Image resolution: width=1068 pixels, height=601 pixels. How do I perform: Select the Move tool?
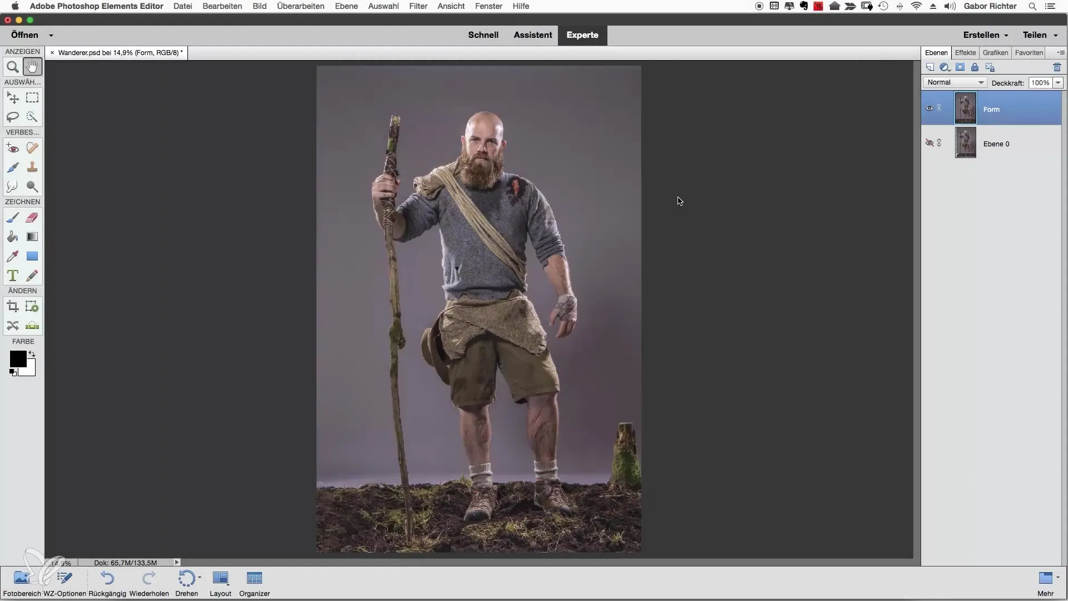click(13, 98)
